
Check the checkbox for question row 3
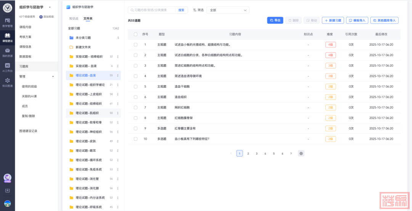tap(135, 65)
